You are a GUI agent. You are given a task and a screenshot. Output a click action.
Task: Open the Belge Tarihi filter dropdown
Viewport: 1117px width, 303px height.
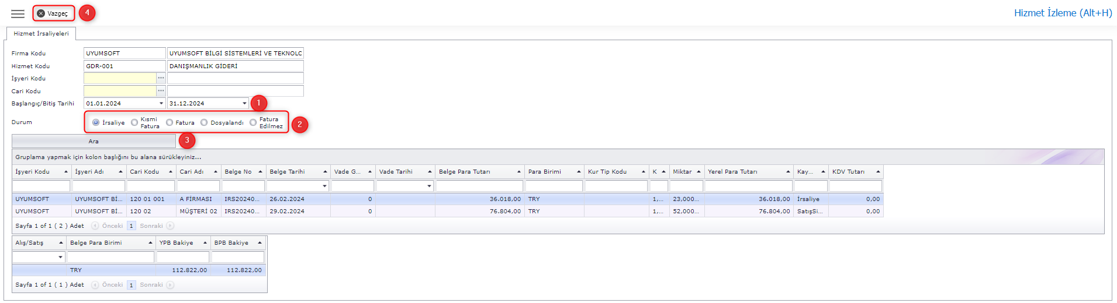tap(324, 186)
